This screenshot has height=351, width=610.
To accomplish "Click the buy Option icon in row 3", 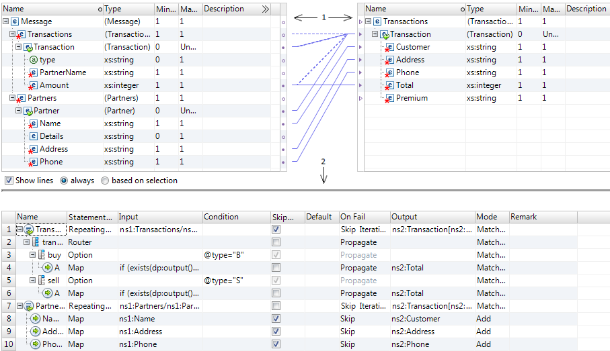I will click(42, 255).
